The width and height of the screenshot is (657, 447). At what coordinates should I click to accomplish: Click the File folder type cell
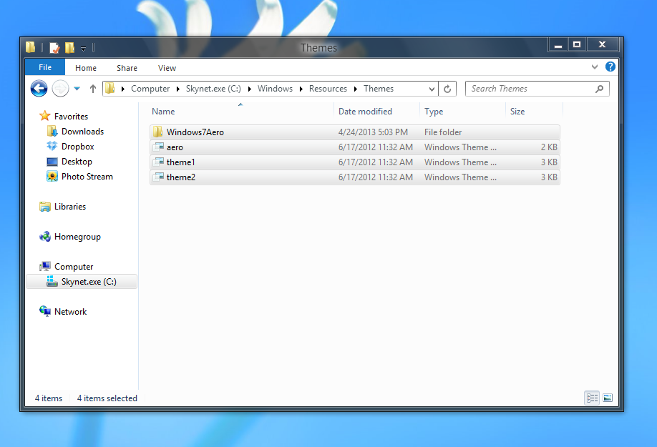click(x=443, y=132)
